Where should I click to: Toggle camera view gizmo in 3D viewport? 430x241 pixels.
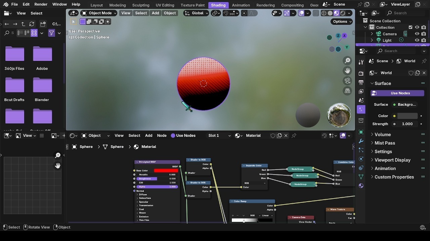347,81
